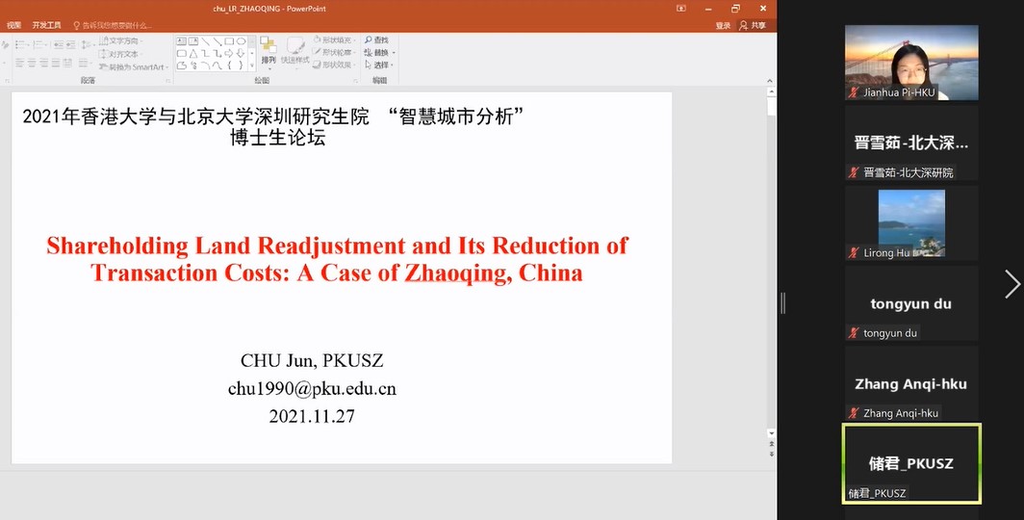1024x520 pixels.
Task: Select the Freeform shape tool
Action: coord(182,65)
